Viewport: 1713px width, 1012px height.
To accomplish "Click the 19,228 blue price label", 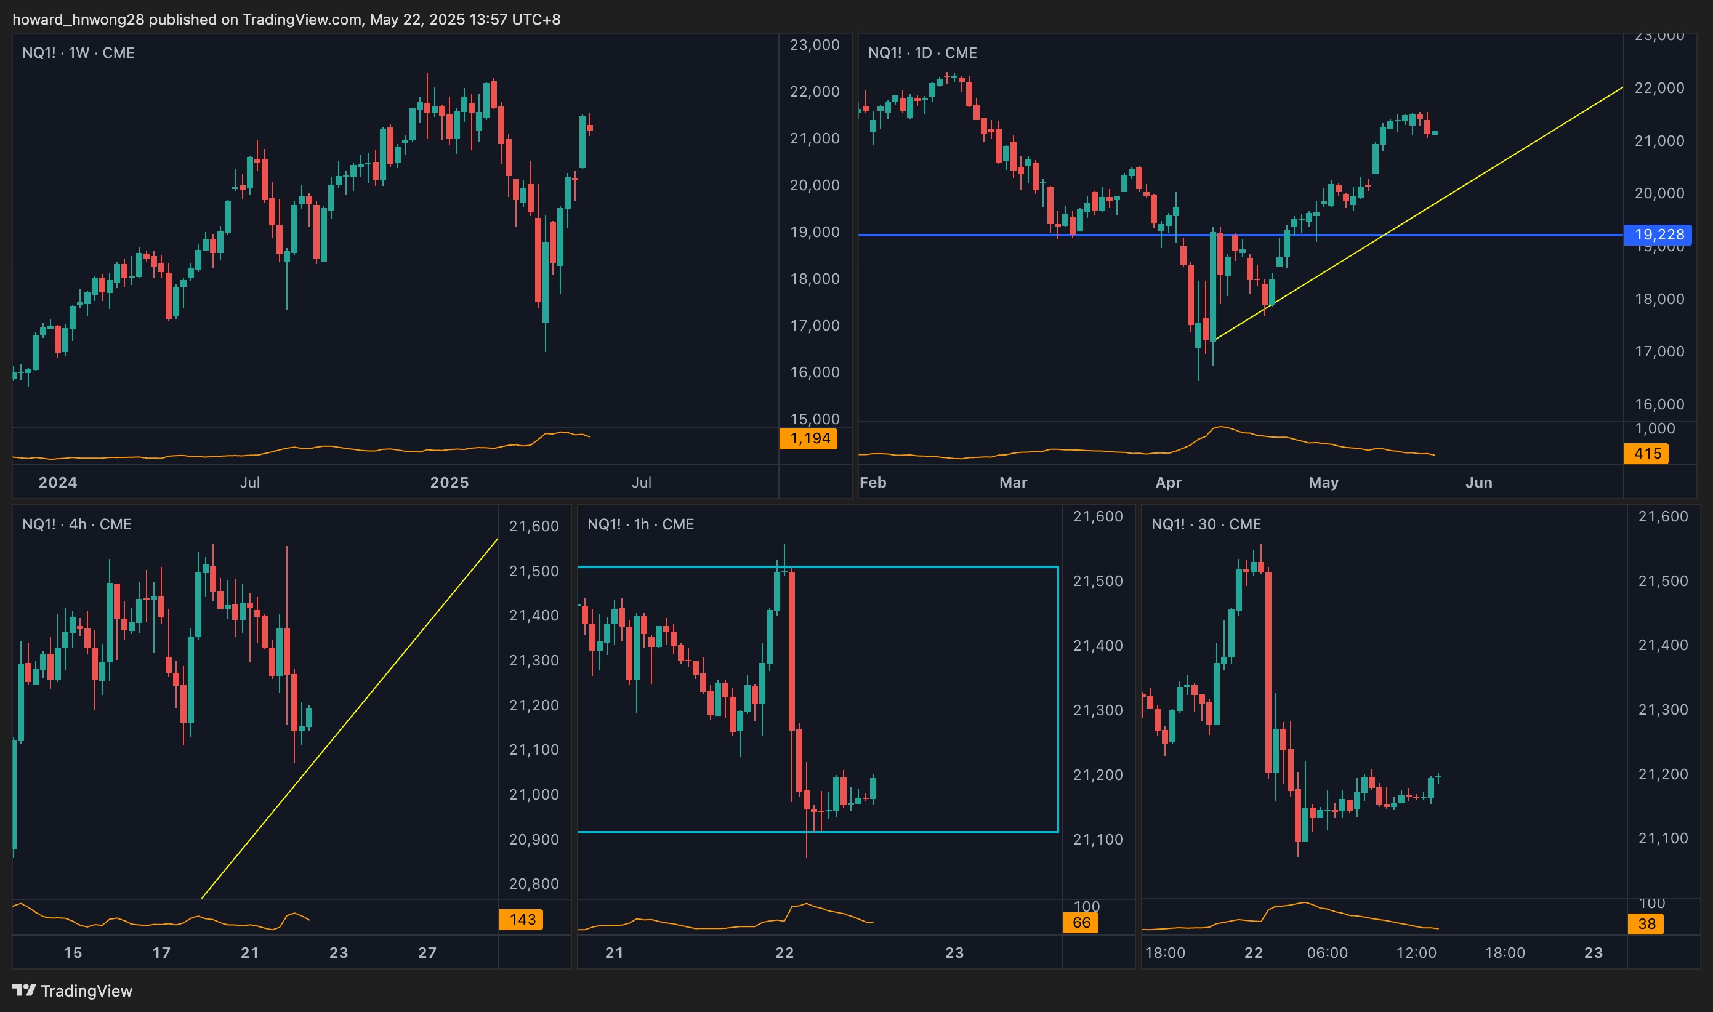I will [x=1658, y=235].
